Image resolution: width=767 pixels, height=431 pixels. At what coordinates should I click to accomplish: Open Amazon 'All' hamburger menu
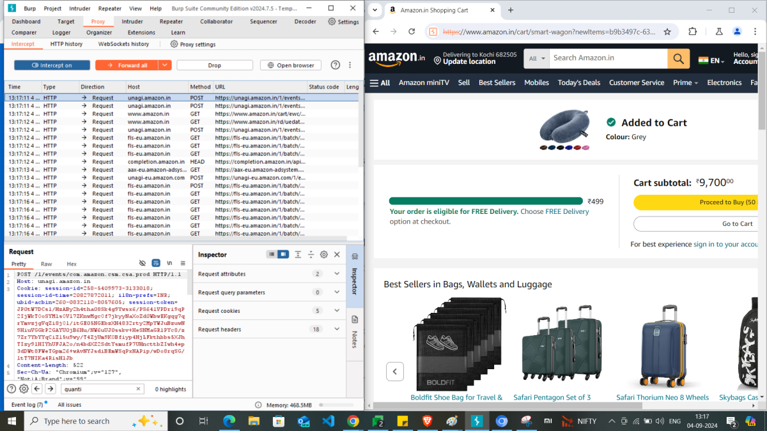click(x=380, y=82)
